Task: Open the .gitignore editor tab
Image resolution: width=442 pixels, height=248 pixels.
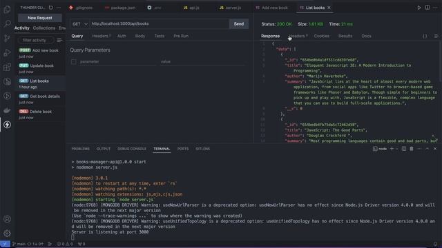Action: [81, 8]
